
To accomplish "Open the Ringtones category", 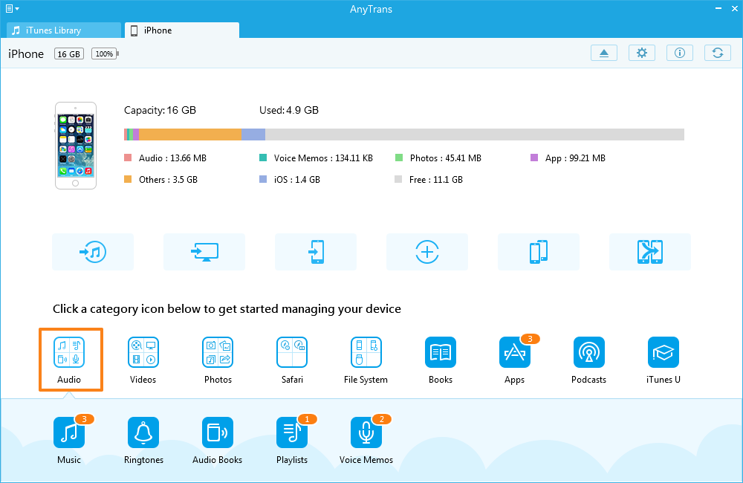I will [143, 432].
